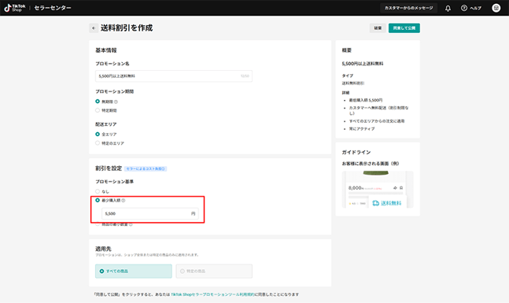The width and height of the screenshot is (509, 303).
Task: Select the 最少購入額 criteria radio
Action: (x=98, y=201)
